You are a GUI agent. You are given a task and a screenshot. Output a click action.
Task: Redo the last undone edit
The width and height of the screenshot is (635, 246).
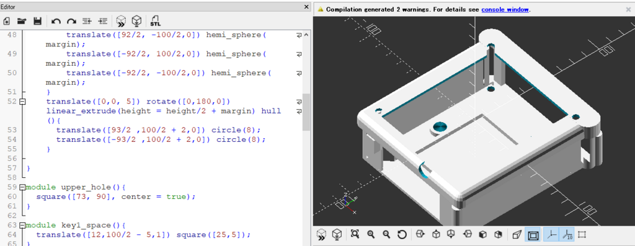tap(71, 21)
